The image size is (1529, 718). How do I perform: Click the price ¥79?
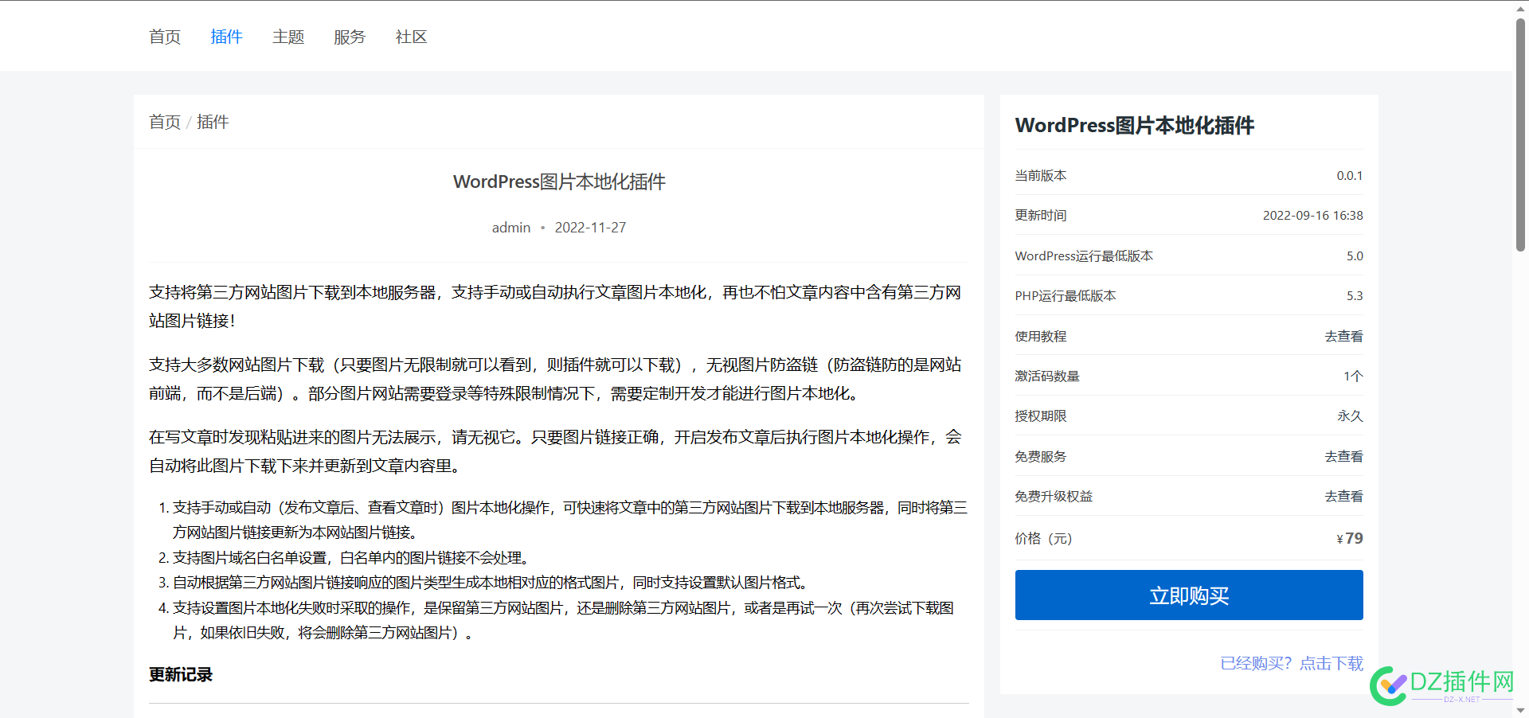click(x=1350, y=538)
